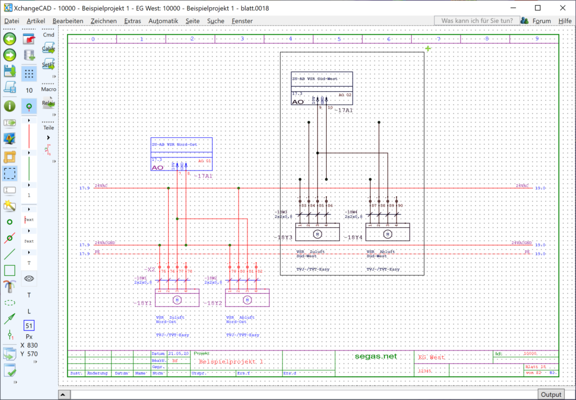Toggle the dot grid button

point(29,73)
